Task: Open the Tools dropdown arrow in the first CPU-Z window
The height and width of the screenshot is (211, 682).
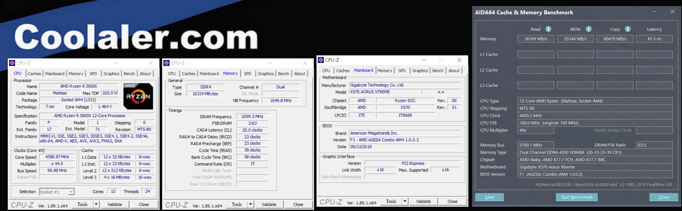Action: 96,204
